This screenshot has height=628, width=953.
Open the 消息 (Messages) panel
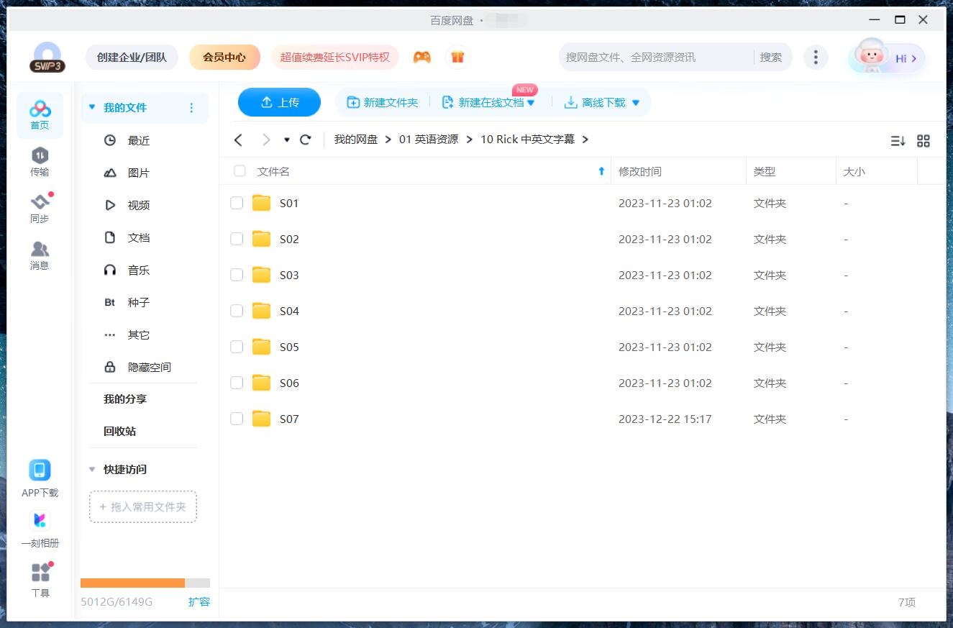(40, 253)
